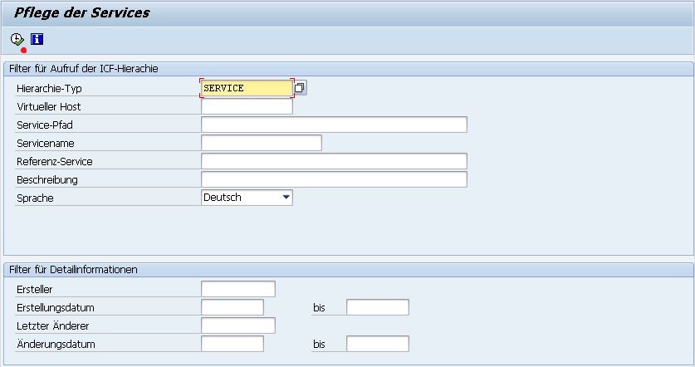
Task: Click the Ersteller input field
Action: (237, 289)
